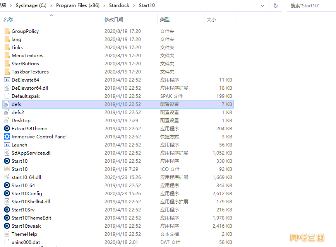The height and width of the screenshot is (247, 336).
Task: Click the DeElevate64 application icon
Action: 7,80
